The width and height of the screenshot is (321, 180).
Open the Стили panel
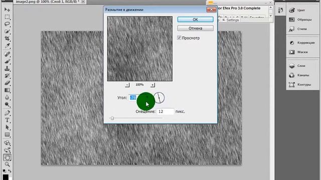coord(302,29)
